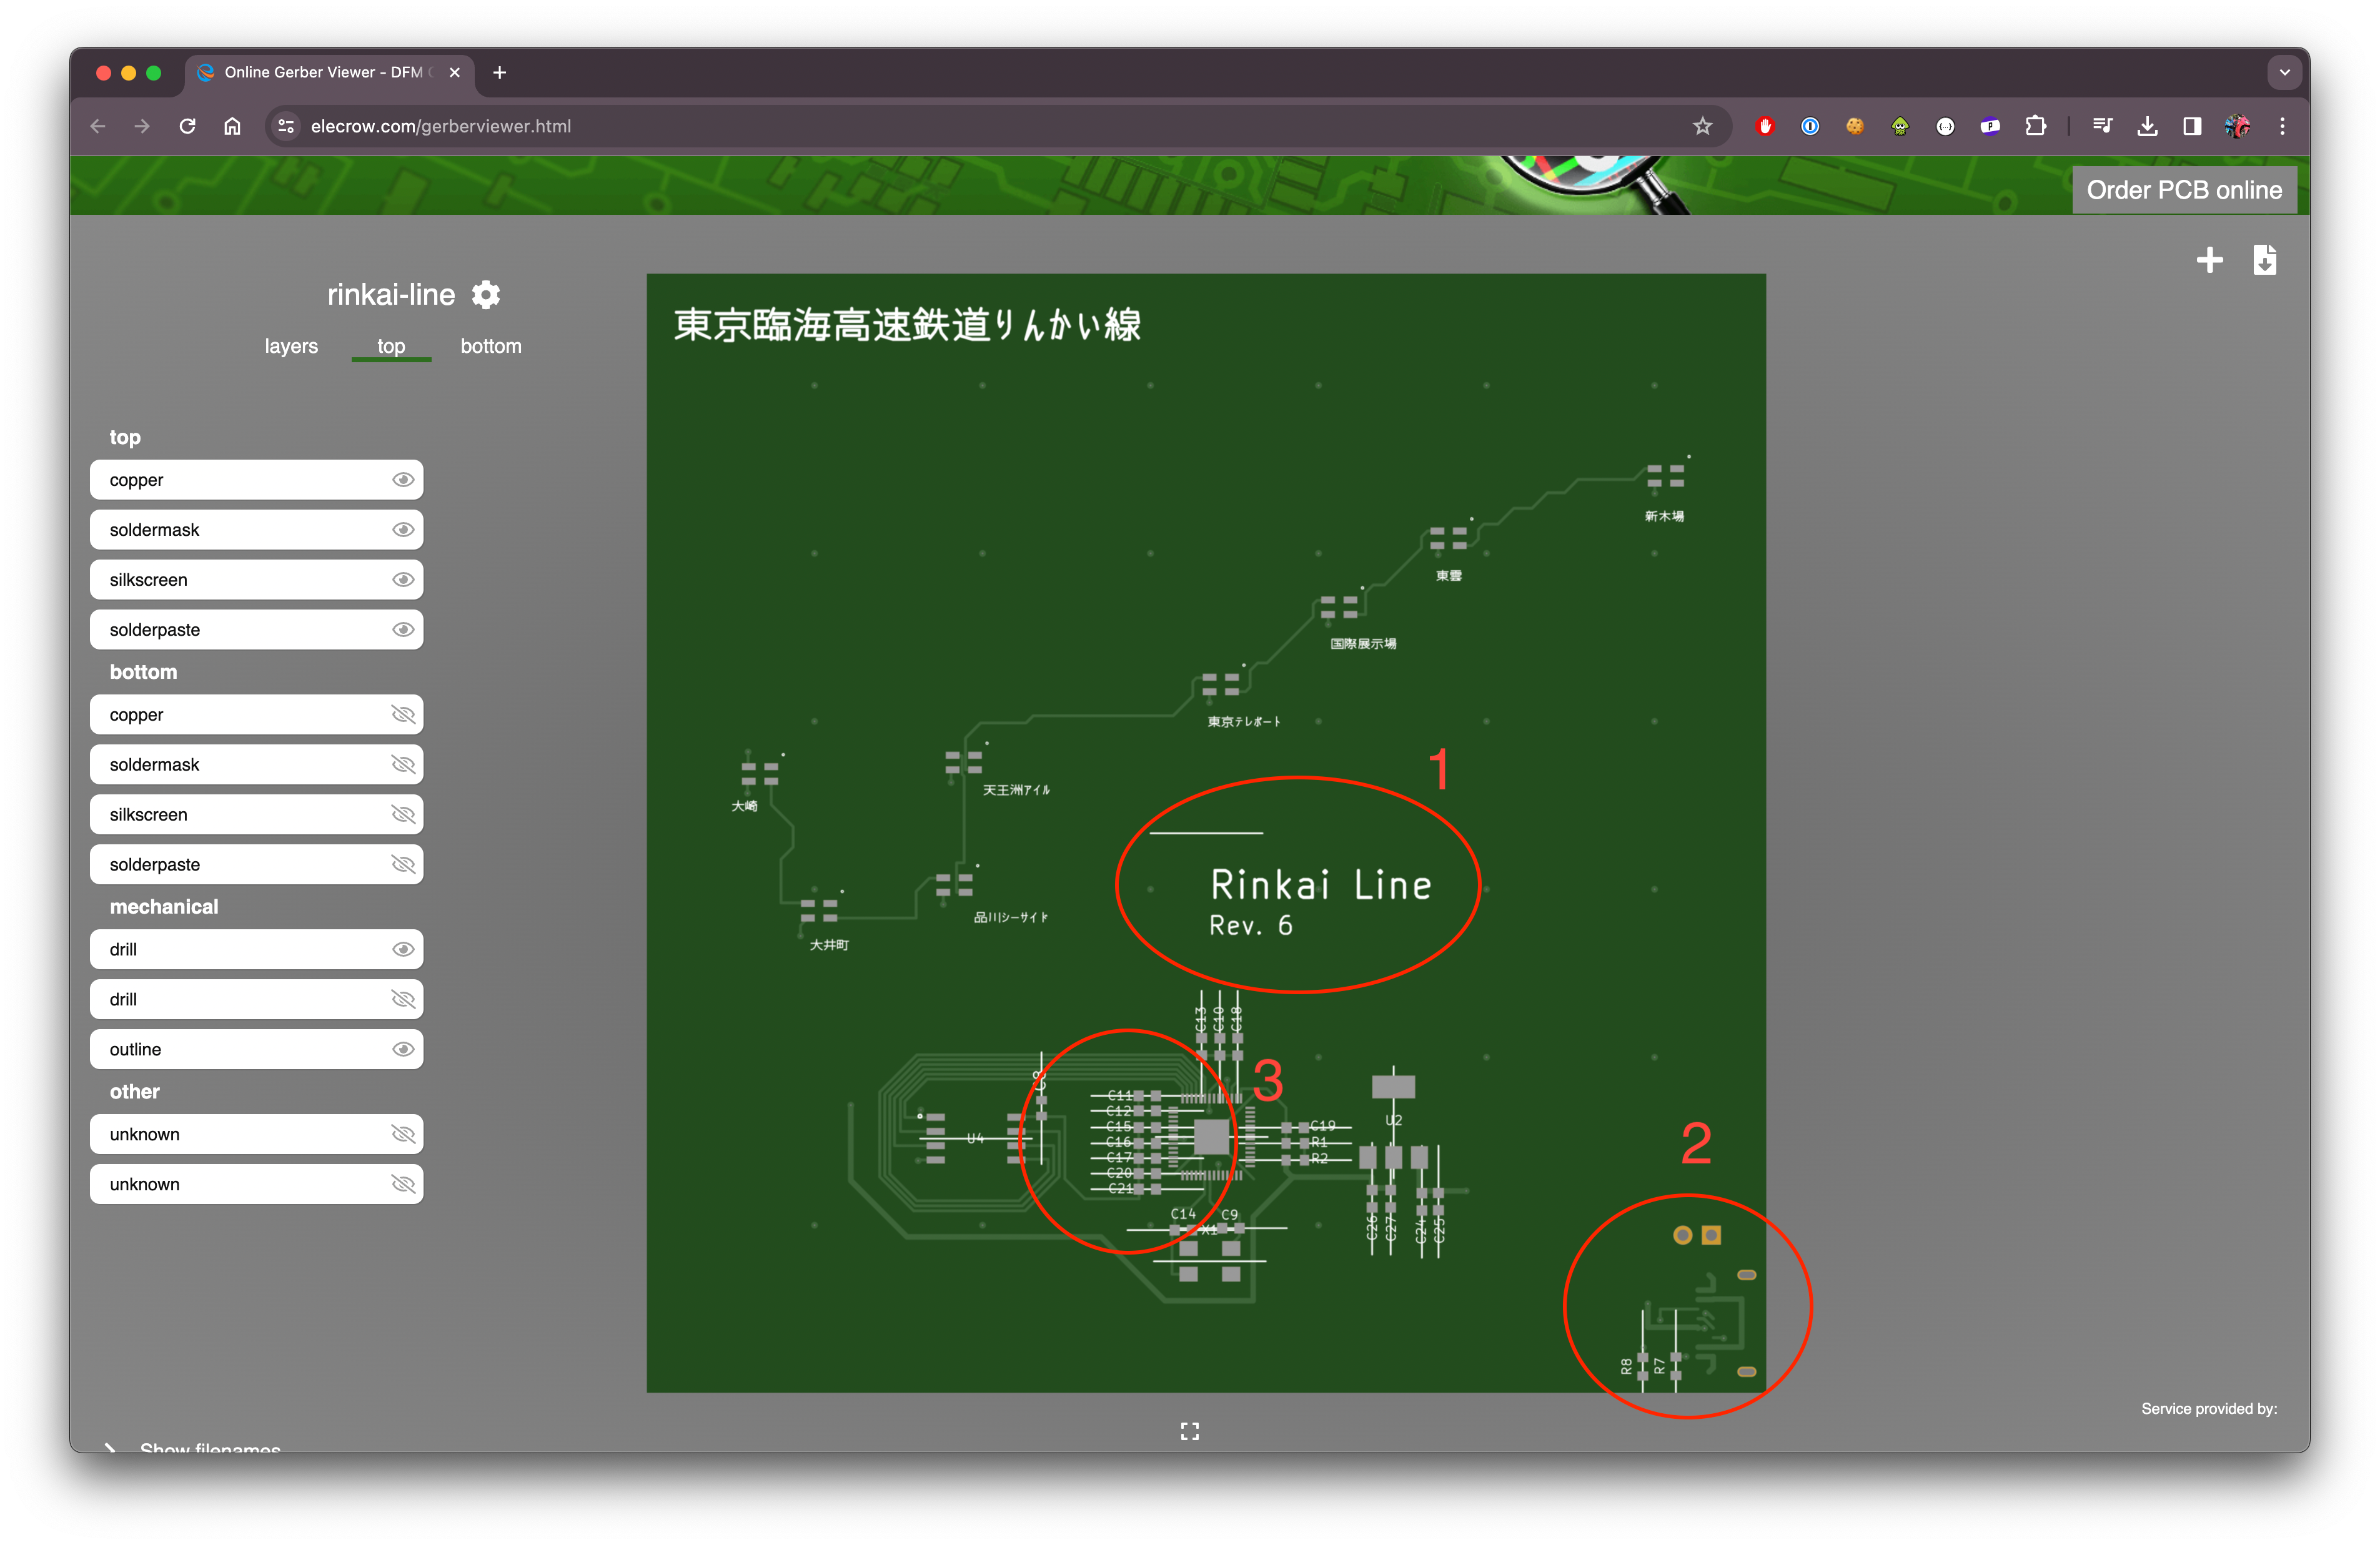Show the first unknown layer

point(403,1135)
